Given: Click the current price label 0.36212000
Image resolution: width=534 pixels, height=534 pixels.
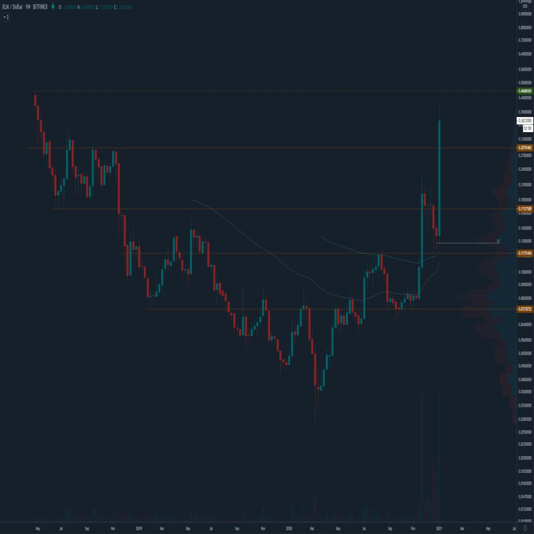Looking at the screenshot, I should (x=525, y=120).
